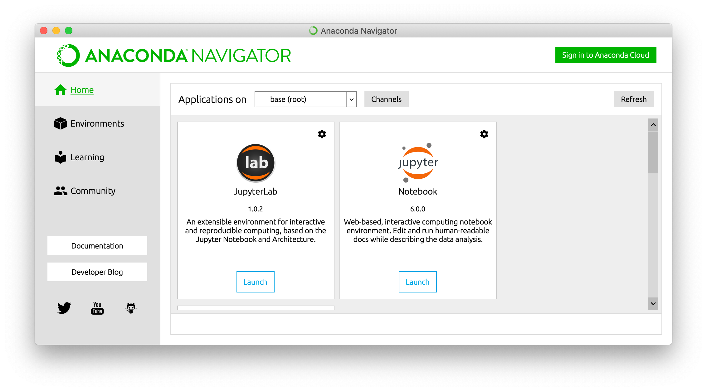Open the Twitter bird icon
The width and height of the screenshot is (707, 391).
click(x=64, y=308)
